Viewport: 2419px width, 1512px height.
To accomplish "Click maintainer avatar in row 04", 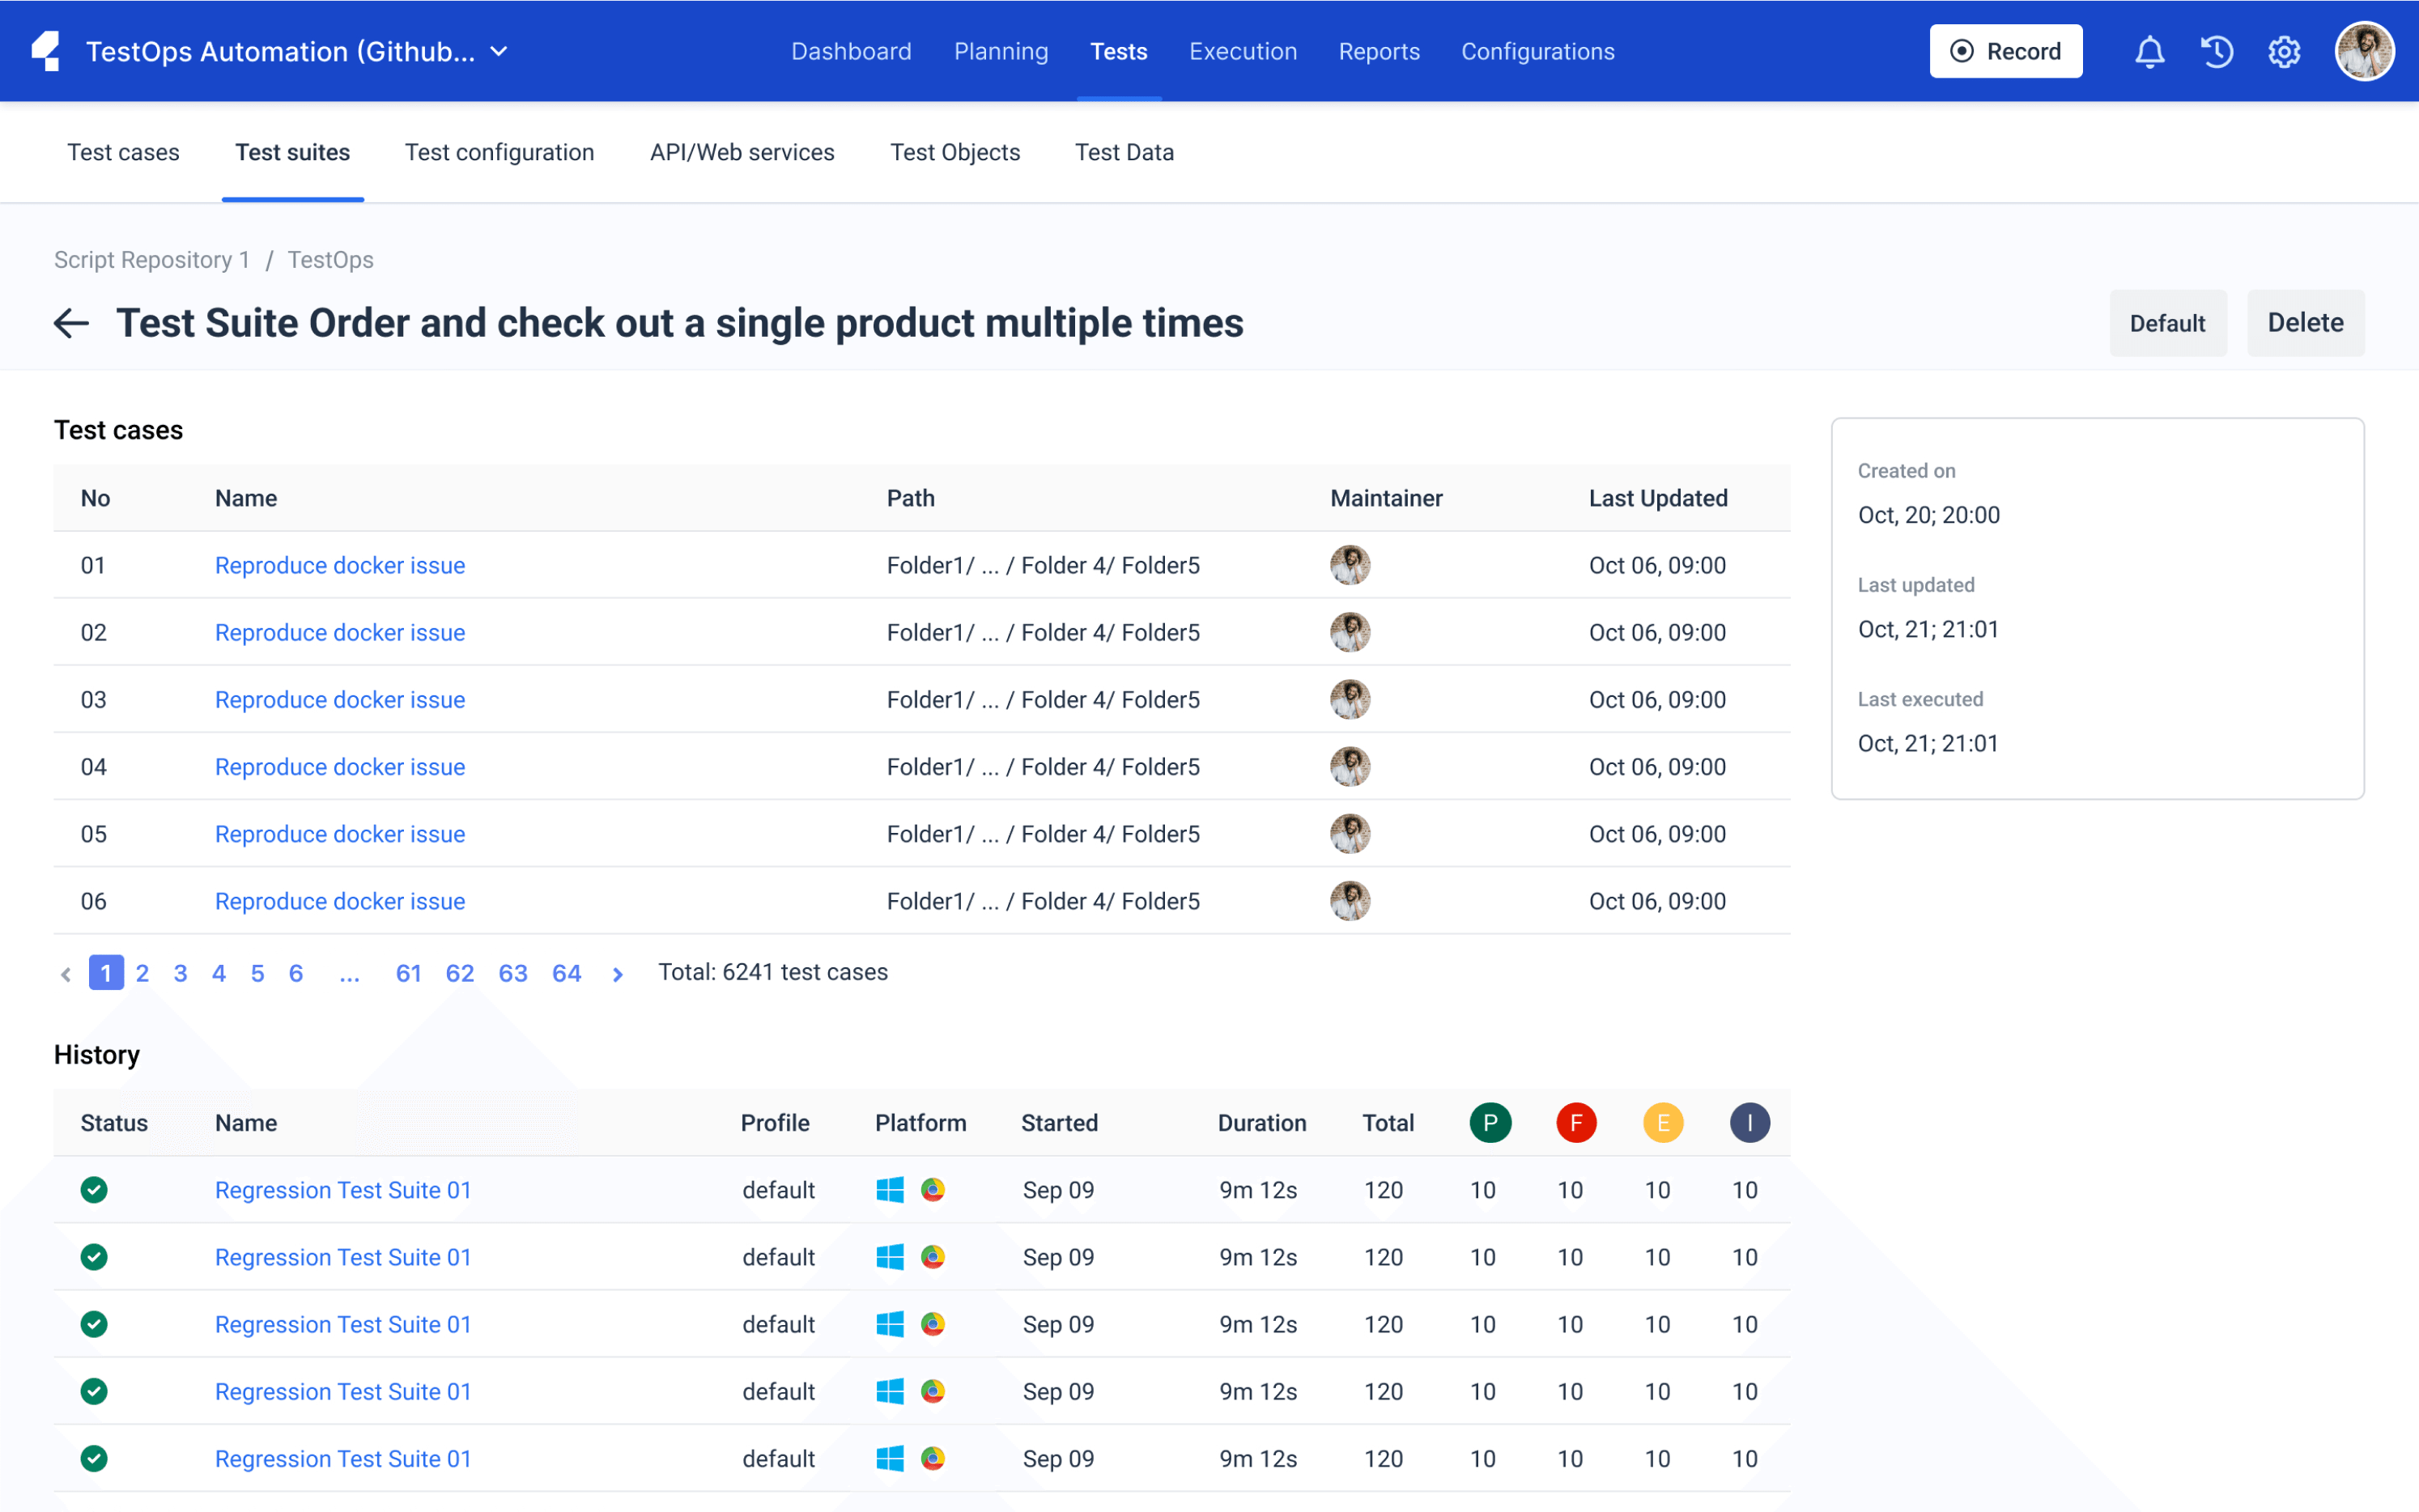I will point(1350,766).
